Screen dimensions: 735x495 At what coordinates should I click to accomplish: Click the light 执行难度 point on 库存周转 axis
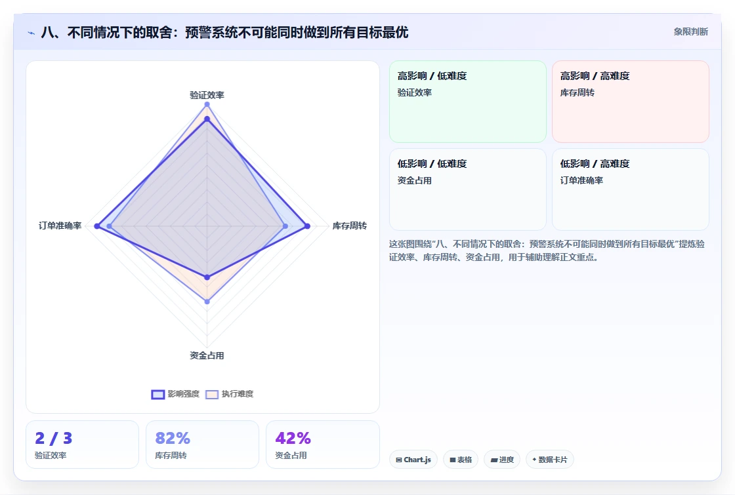[x=285, y=226]
